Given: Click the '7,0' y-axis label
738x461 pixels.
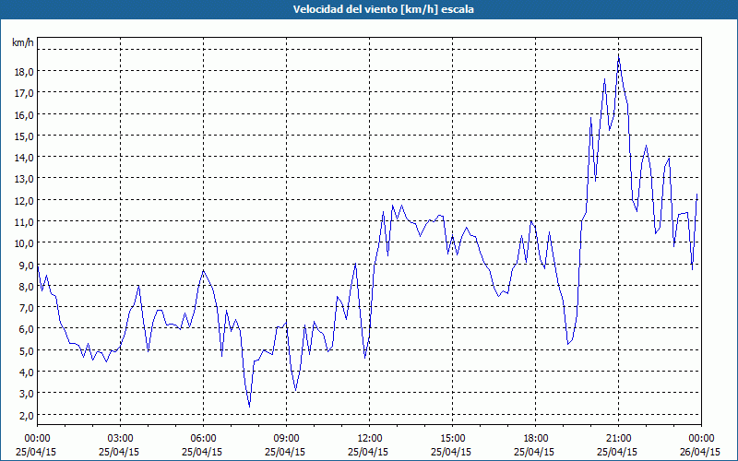Looking at the screenshot, I should [x=27, y=308].
